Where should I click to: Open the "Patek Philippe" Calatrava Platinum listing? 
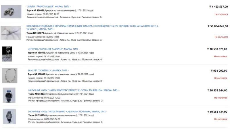coord(68,112)
